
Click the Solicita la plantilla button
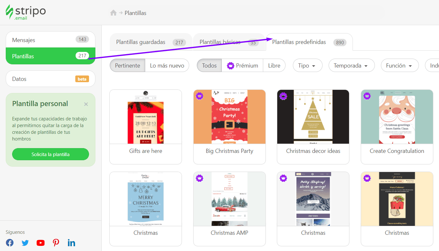tap(50, 154)
